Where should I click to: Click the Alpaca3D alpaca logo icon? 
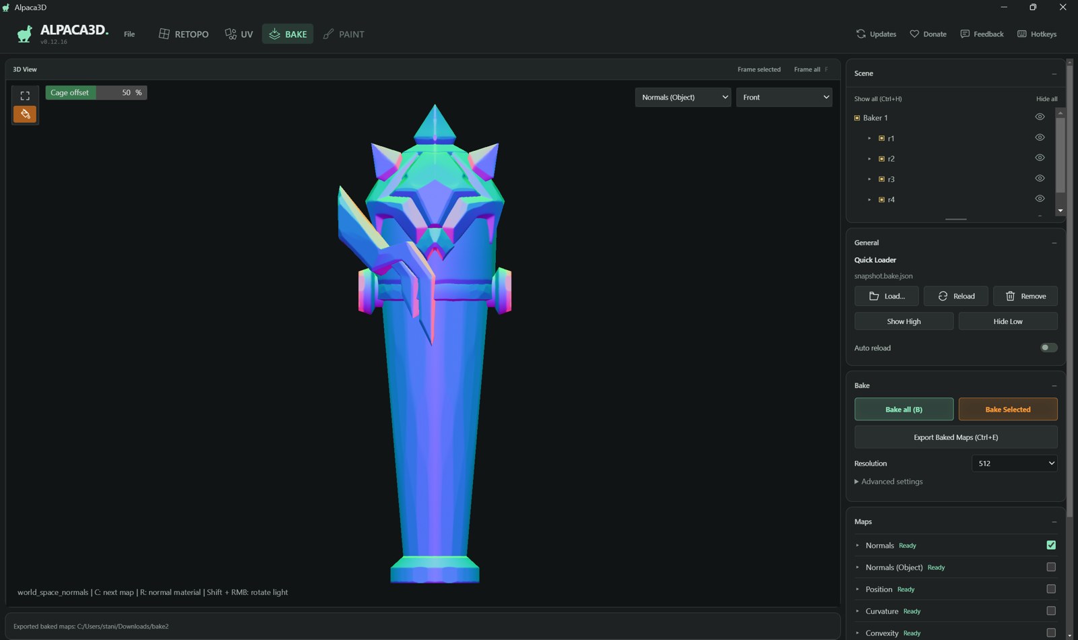(x=25, y=34)
